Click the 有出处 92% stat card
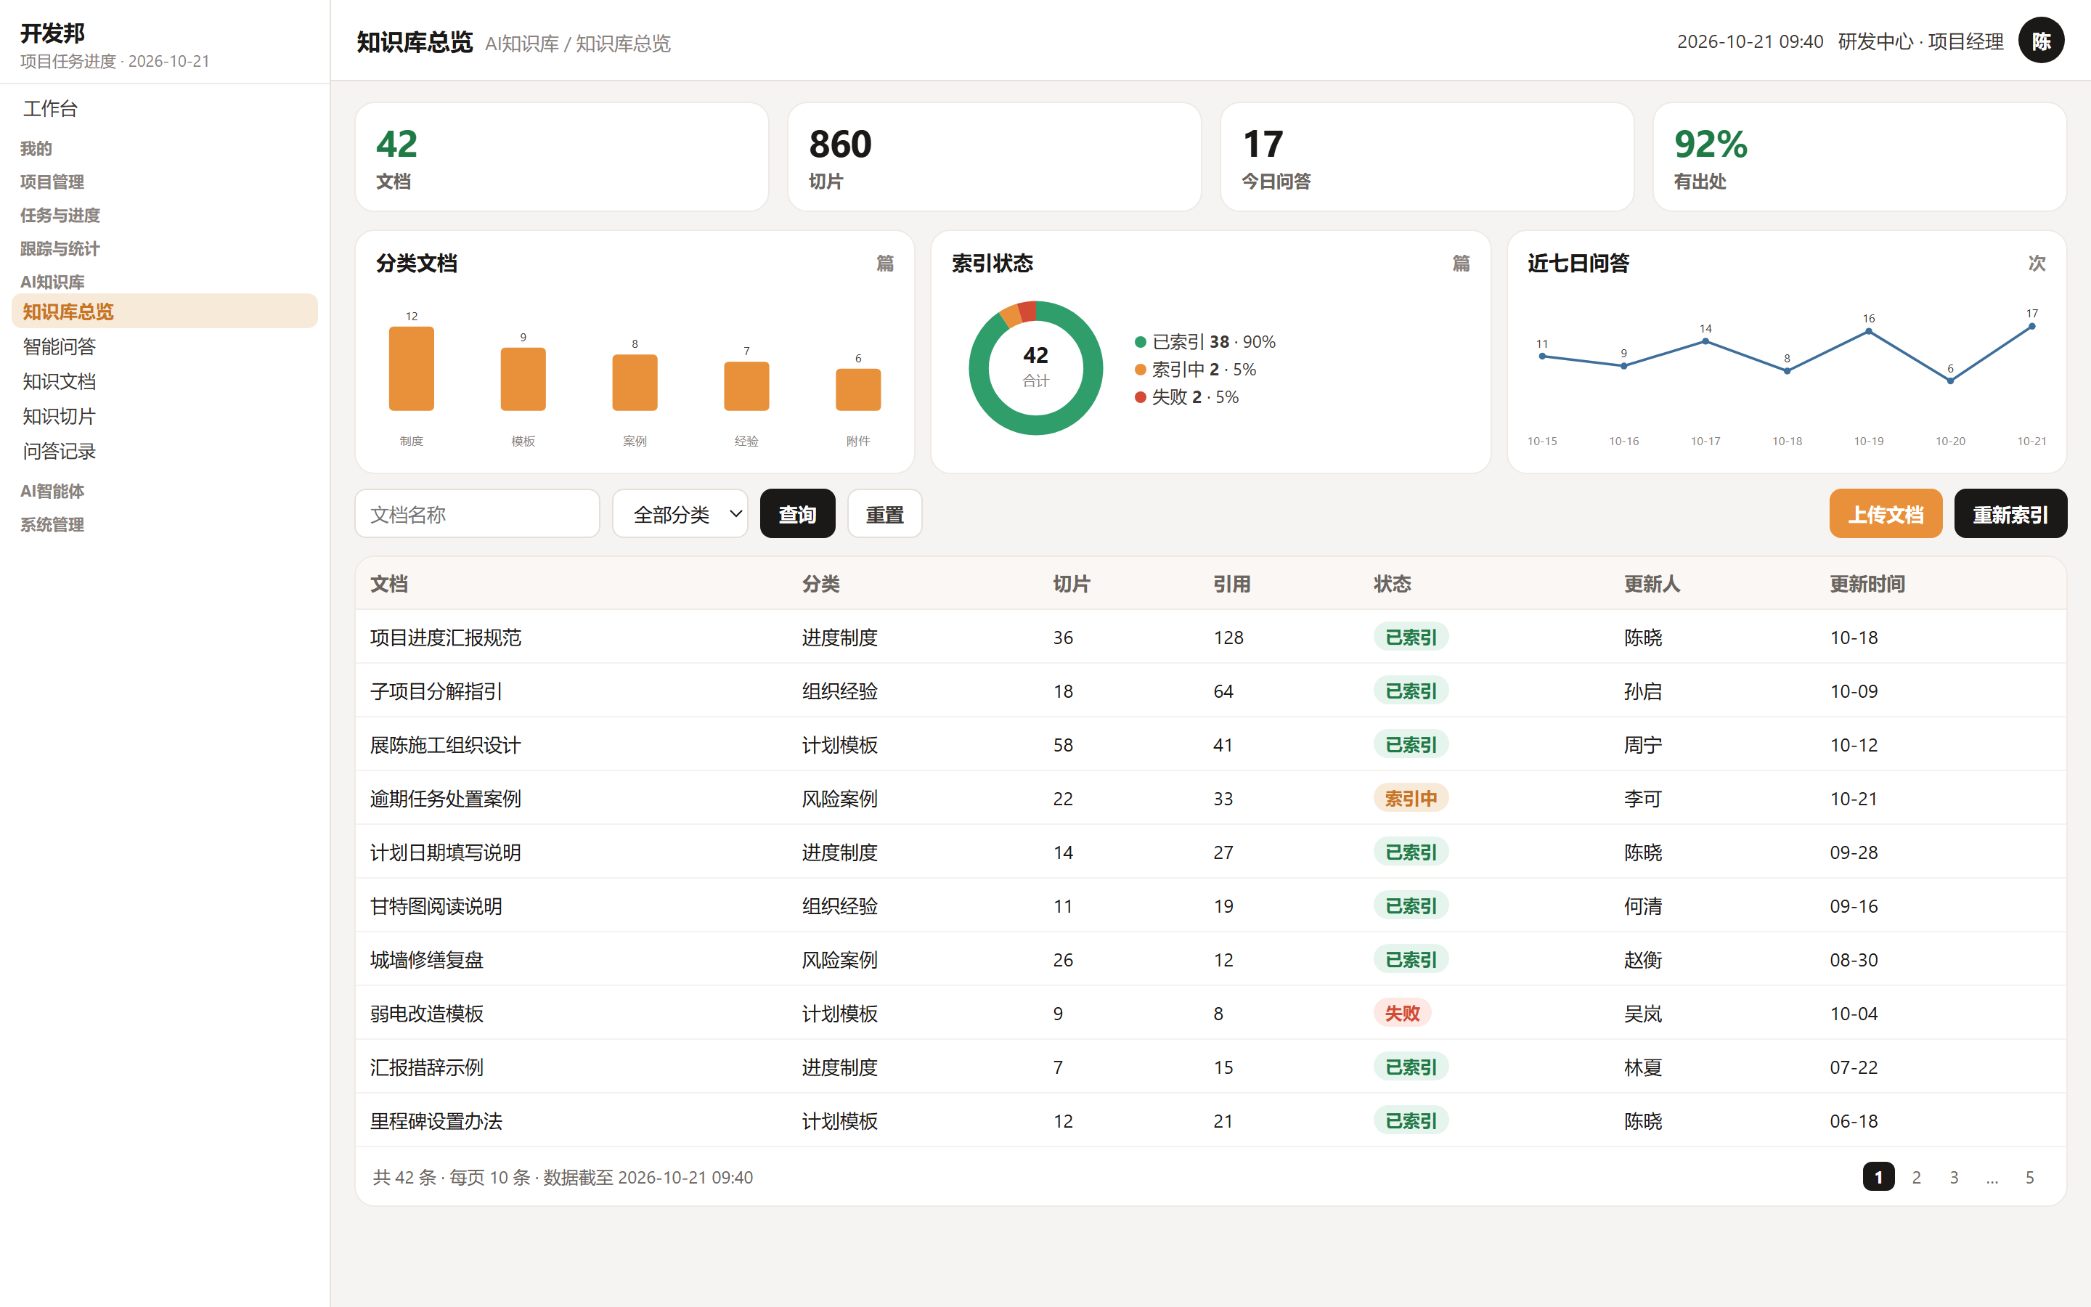2091x1307 pixels. [x=1859, y=158]
